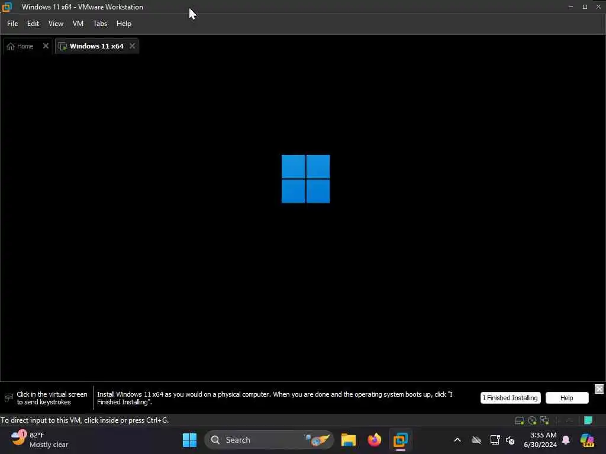This screenshot has width=606, height=454.
Task: Open Copilot preview icon in taskbar
Action: click(587, 440)
